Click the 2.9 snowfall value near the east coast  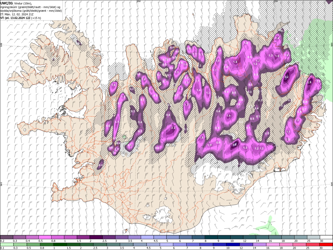pyautogui.click(x=309, y=82)
